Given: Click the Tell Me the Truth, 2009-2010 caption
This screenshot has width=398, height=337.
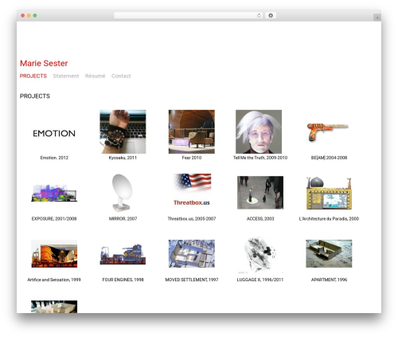Looking at the screenshot, I should 260,158.
